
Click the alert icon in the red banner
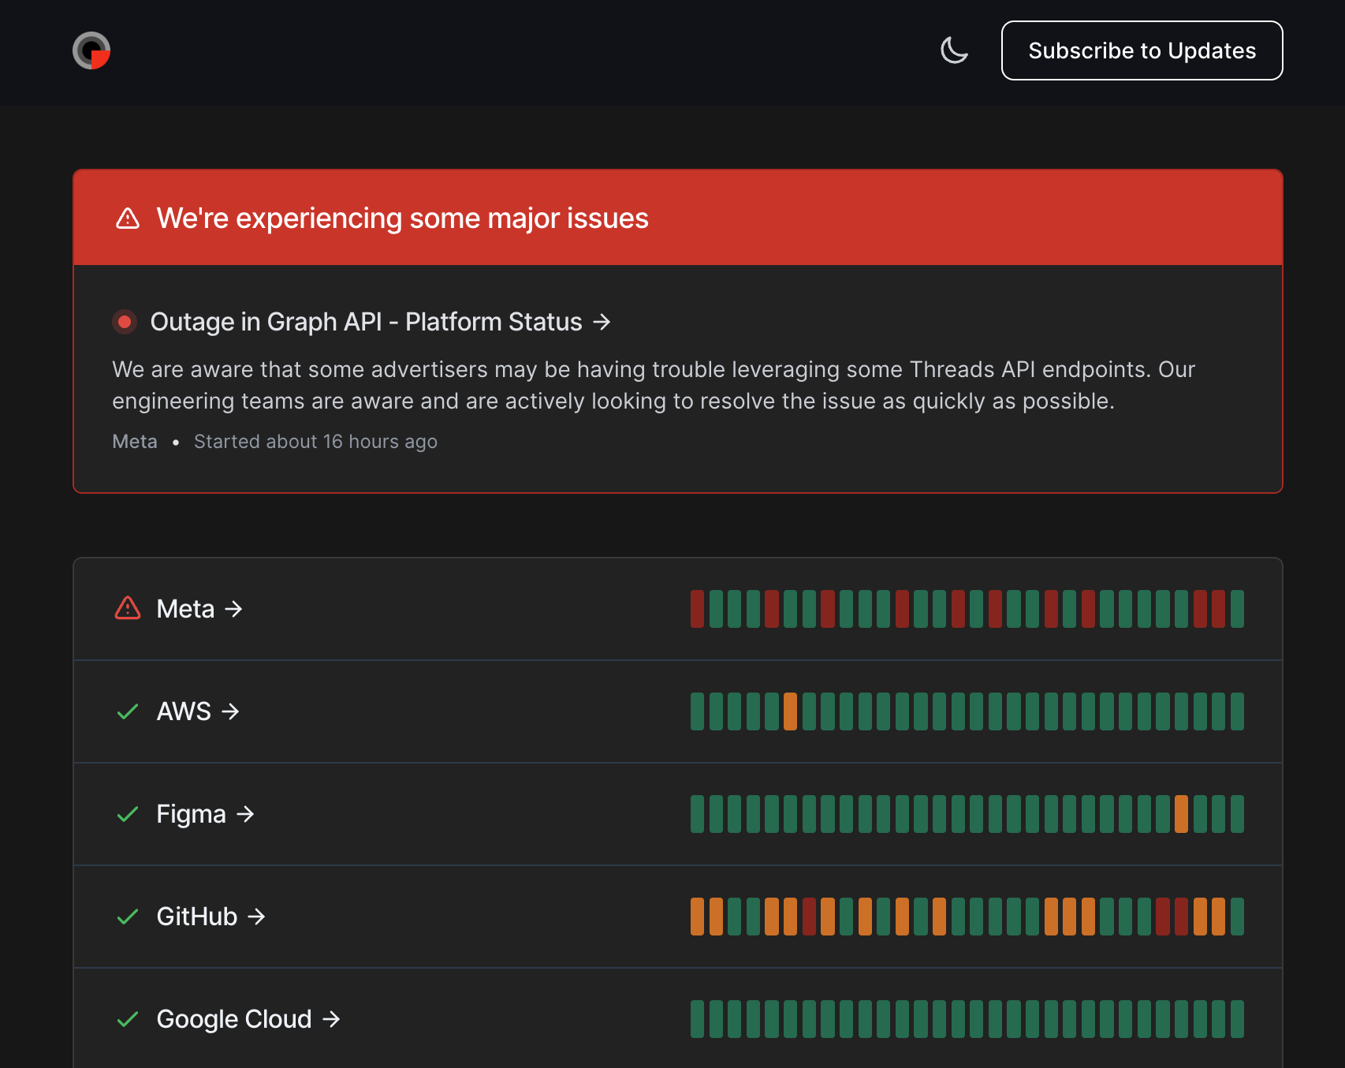pyautogui.click(x=126, y=218)
